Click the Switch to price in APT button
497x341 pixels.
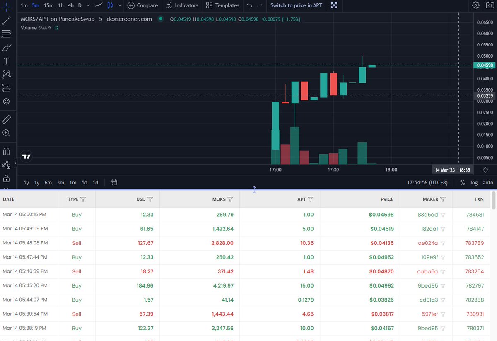[x=296, y=5]
